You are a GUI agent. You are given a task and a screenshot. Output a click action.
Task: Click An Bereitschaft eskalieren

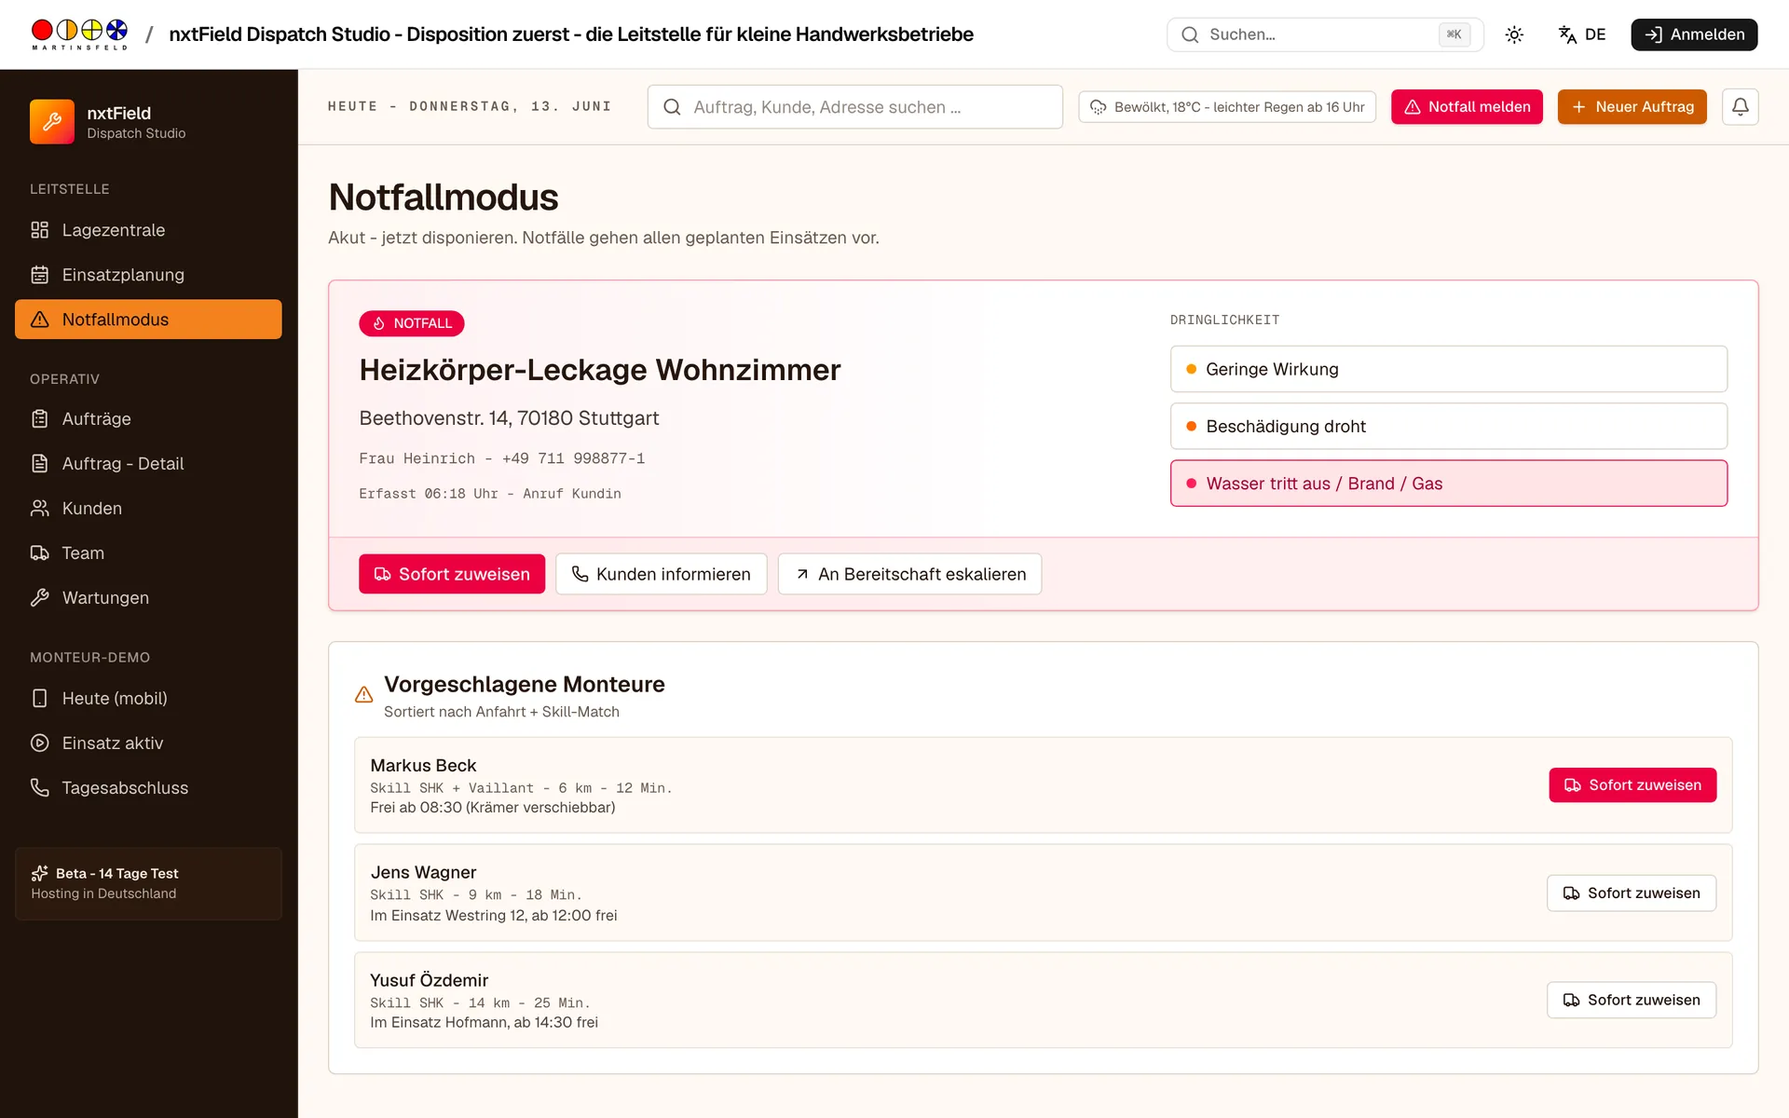[x=910, y=574]
